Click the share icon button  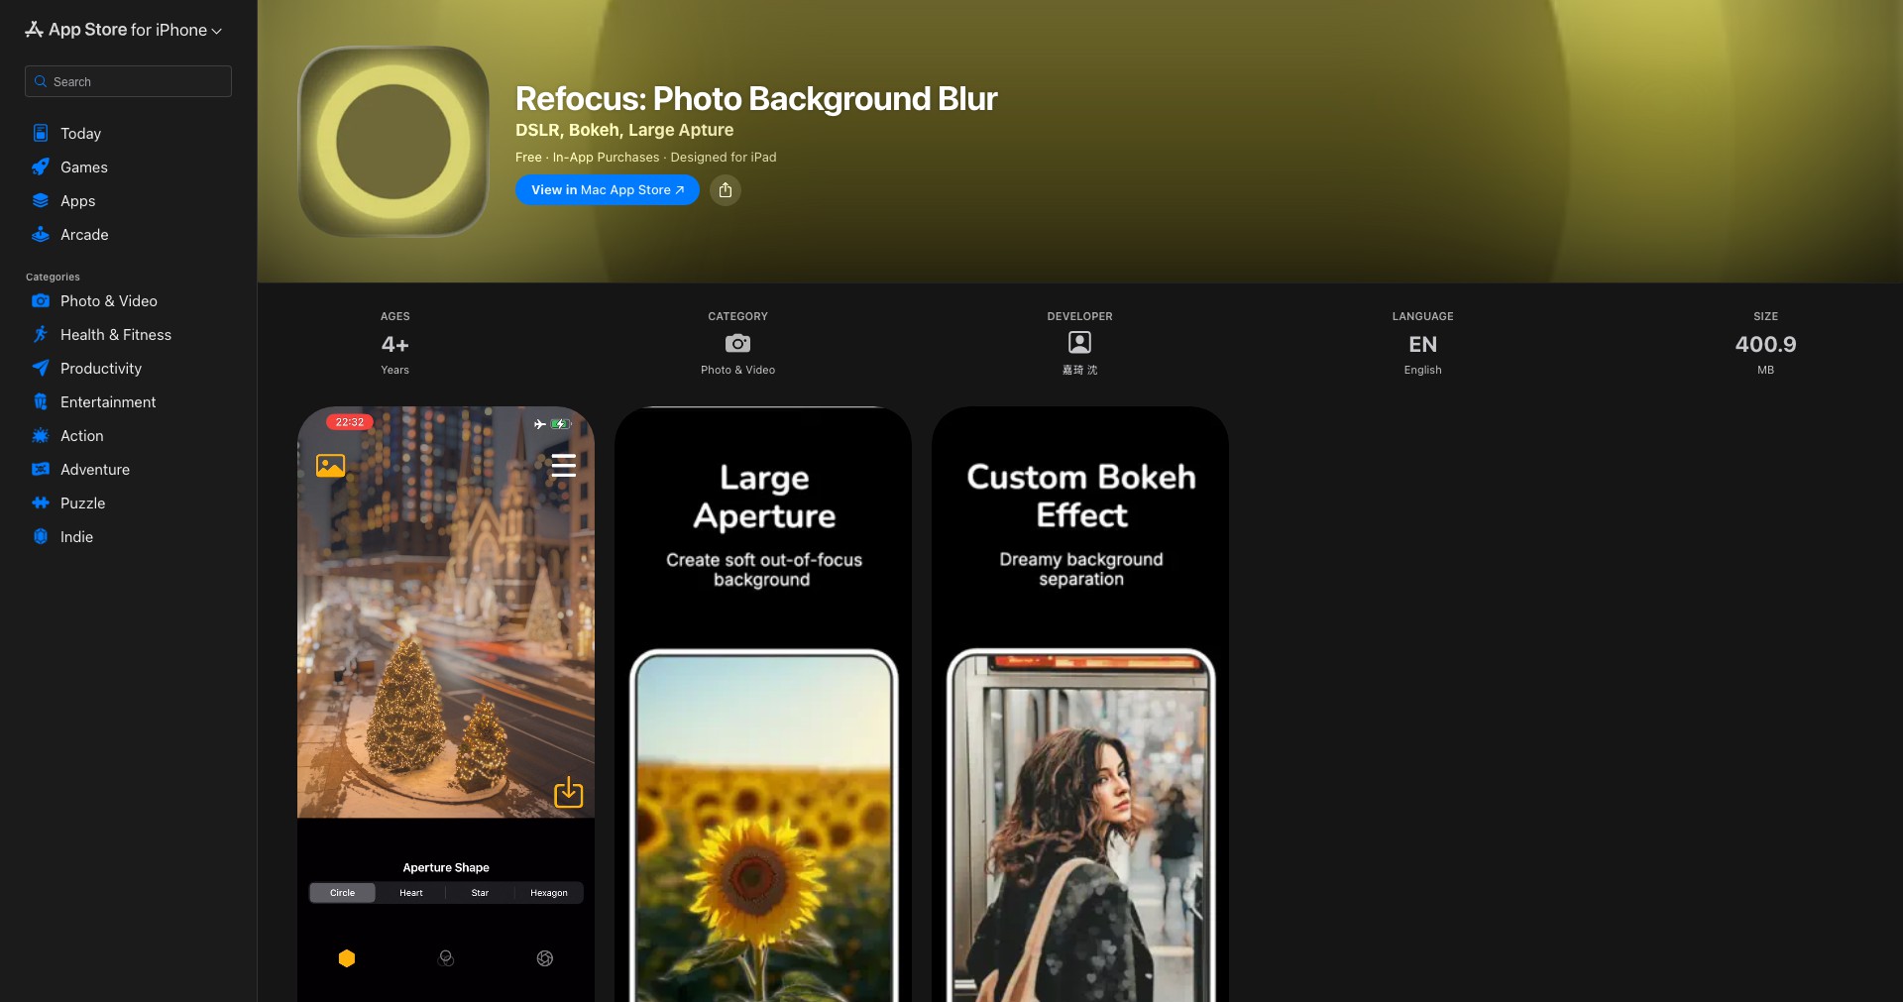click(726, 189)
